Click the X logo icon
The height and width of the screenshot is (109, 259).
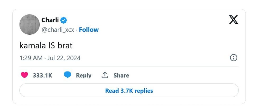(x=233, y=20)
